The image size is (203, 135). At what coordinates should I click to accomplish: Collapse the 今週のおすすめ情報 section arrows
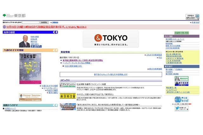(55, 50)
